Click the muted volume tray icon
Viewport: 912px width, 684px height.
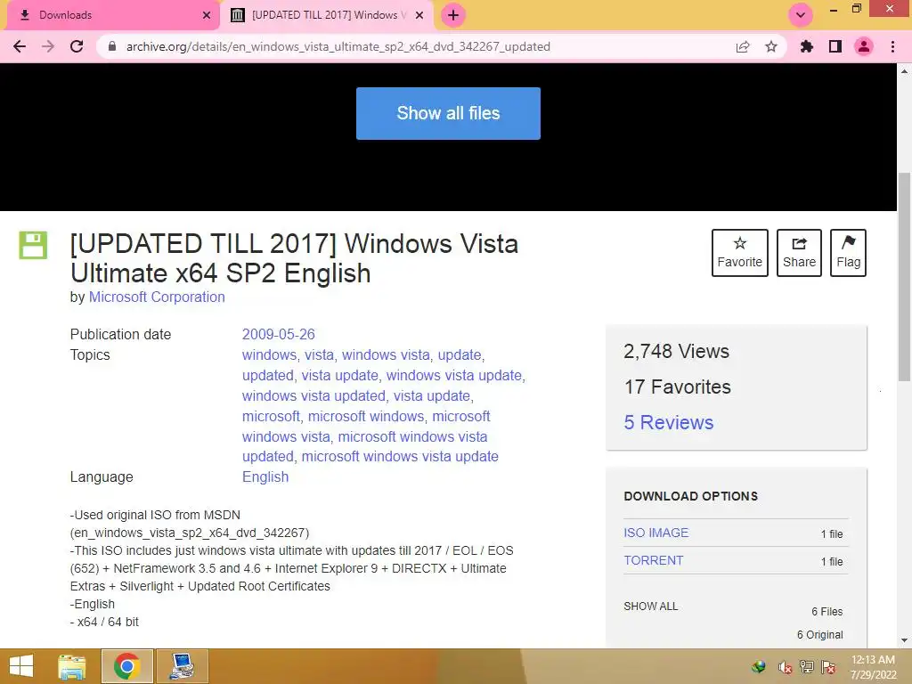pyautogui.click(x=785, y=667)
